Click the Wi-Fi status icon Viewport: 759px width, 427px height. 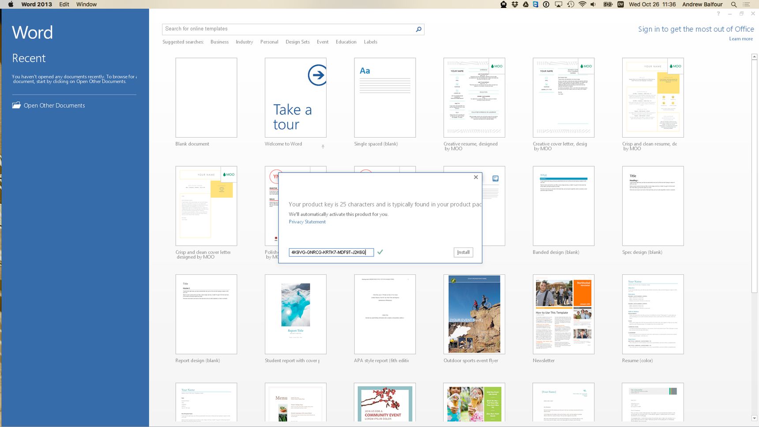click(x=582, y=4)
